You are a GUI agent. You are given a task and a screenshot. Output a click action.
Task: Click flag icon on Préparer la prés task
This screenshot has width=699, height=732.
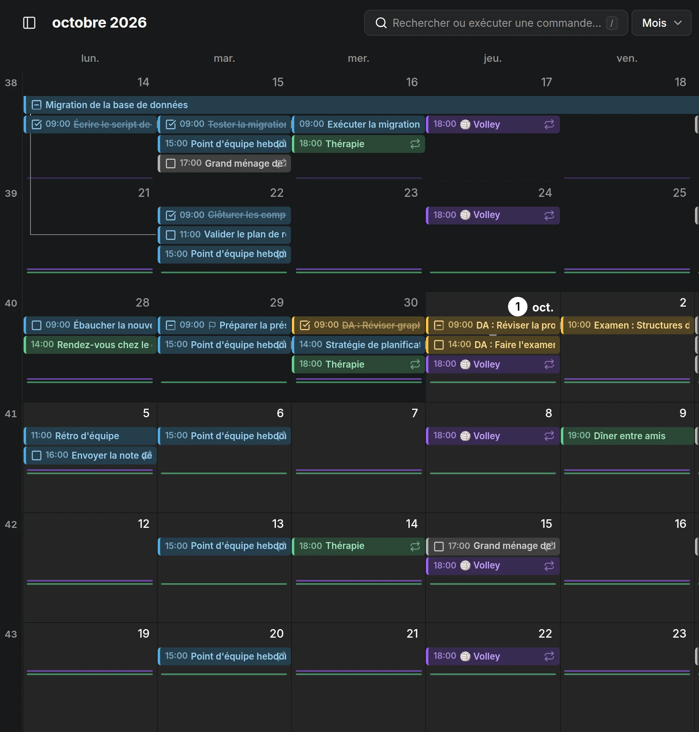(212, 325)
